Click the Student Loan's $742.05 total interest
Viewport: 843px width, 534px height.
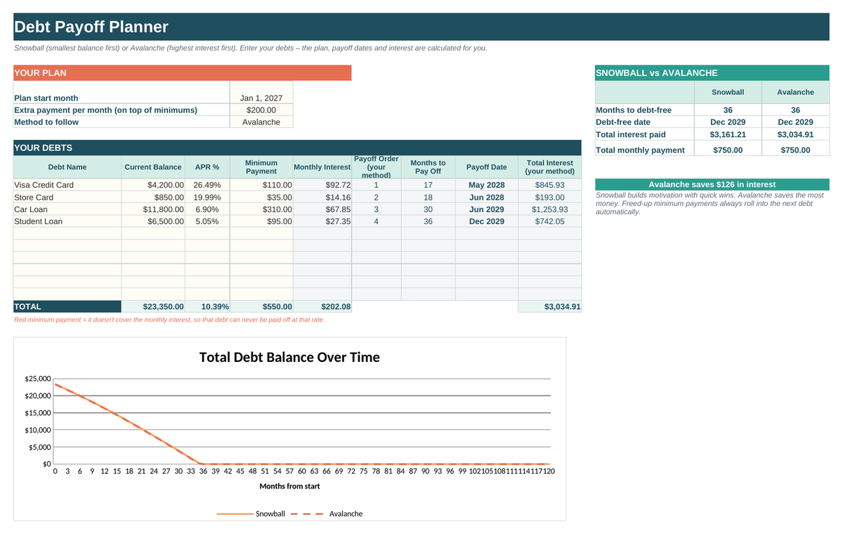click(550, 221)
